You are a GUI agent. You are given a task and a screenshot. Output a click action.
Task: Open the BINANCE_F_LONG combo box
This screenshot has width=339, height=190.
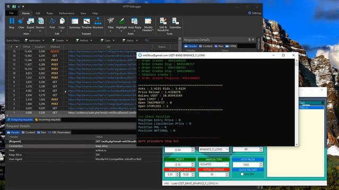click(214, 149)
